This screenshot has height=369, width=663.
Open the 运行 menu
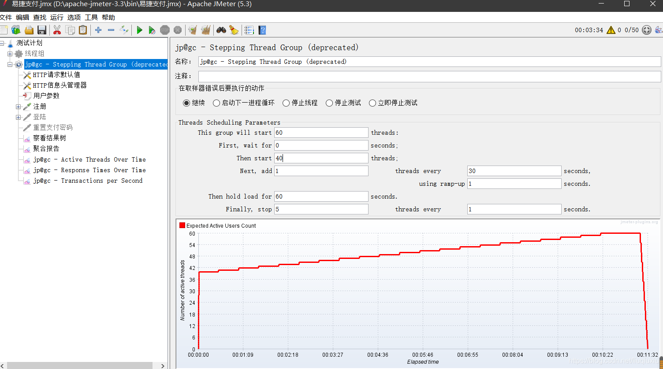57,18
